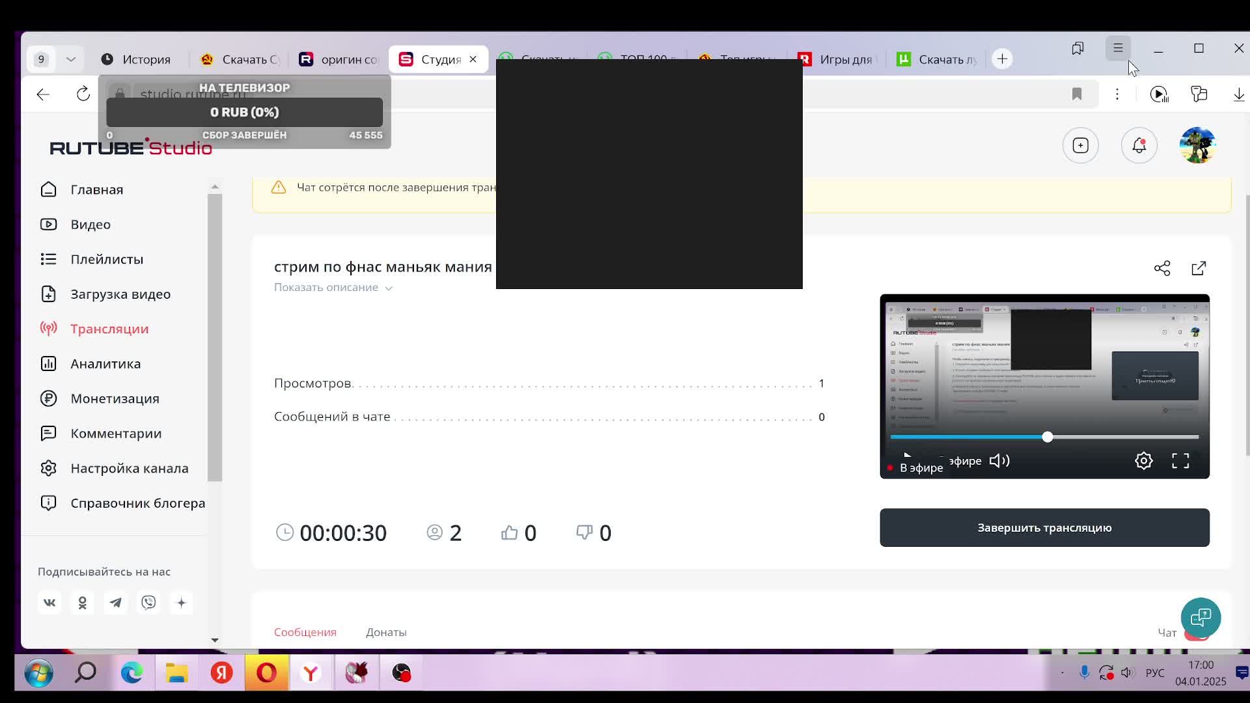Go to Монетизация section

pos(115,398)
